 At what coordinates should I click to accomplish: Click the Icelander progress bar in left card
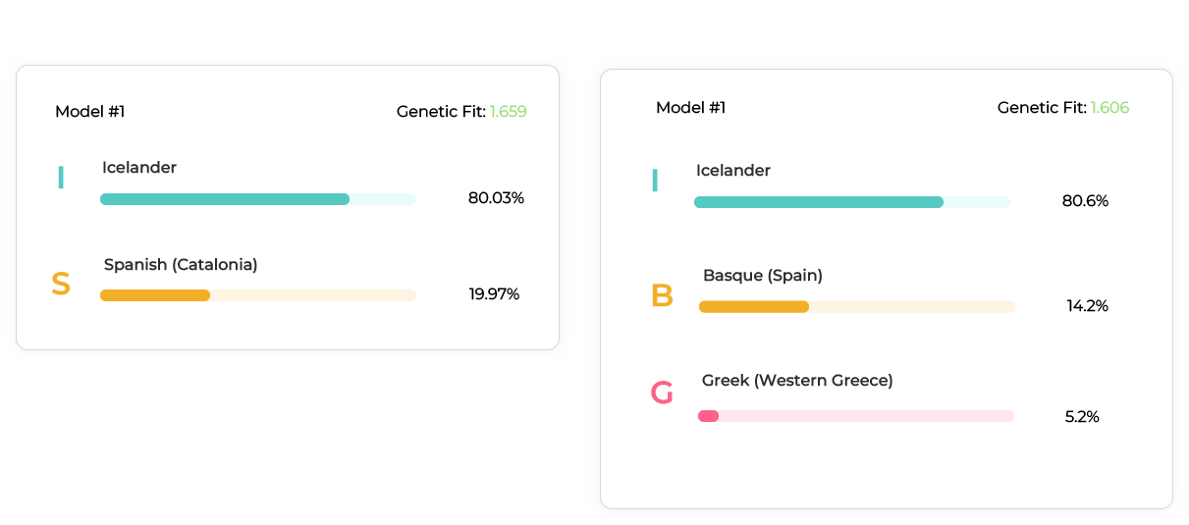[x=258, y=199]
